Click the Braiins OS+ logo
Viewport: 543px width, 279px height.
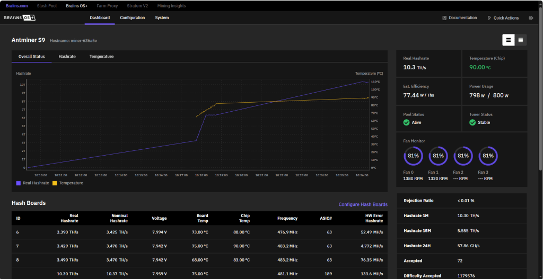click(20, 18)
